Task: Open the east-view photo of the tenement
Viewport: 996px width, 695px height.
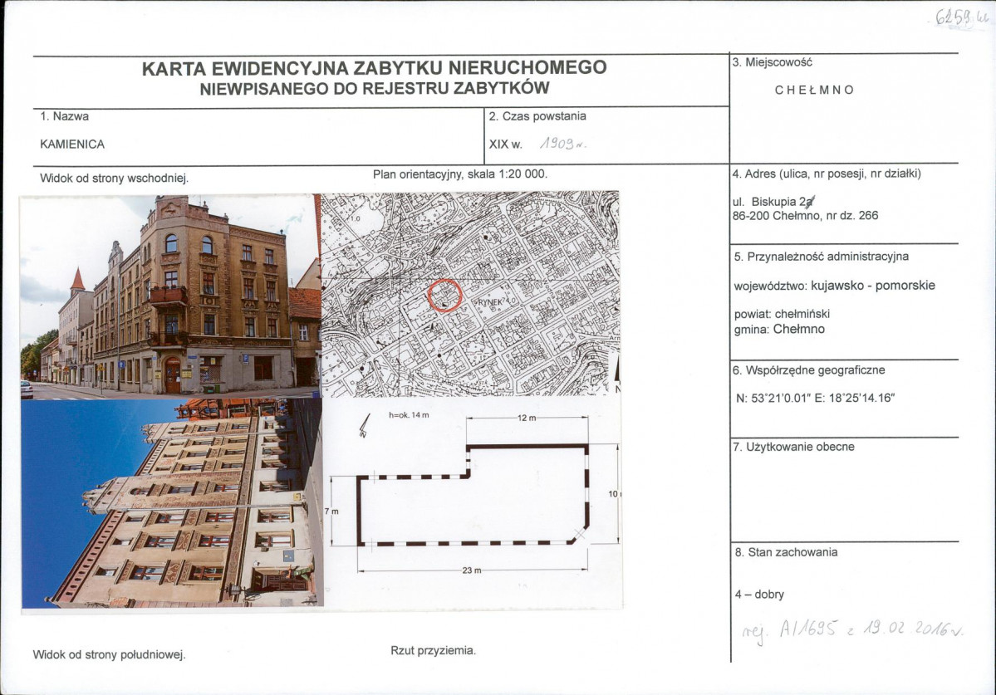Action: (169, 295)
